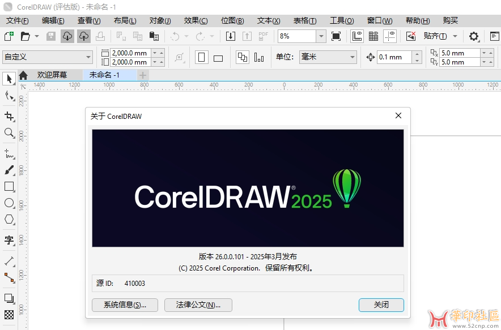Toggle the rulers display

point(357,36)
